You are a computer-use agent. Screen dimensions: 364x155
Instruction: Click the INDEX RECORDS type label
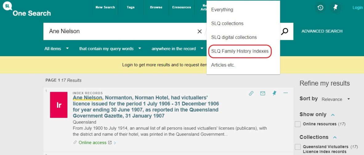(x=88, y=93)
